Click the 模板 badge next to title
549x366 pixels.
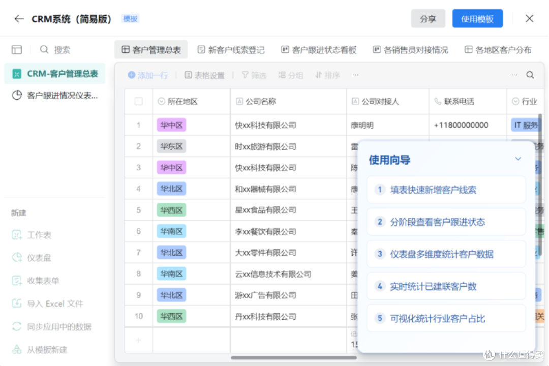click(x=130, y=19)
